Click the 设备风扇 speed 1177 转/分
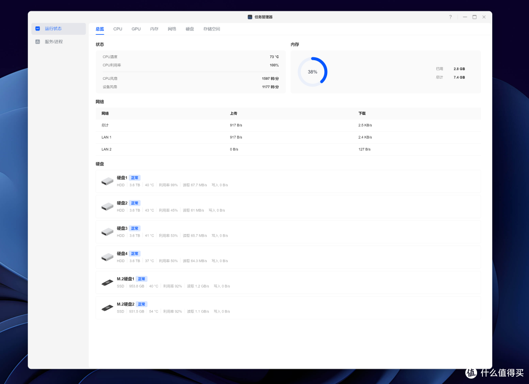The width and height of the screenshot is (529, 384). 270,87
